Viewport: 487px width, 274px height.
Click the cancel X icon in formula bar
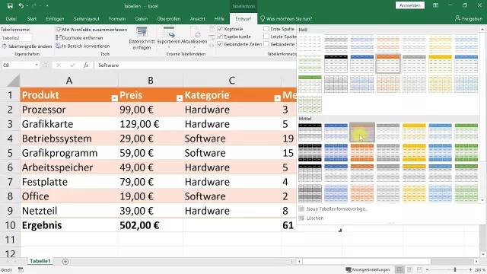tap(59, 65)
